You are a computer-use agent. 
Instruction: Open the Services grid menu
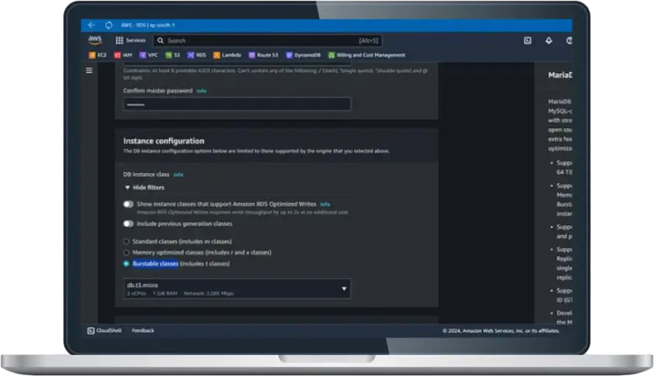[x=130, y=40]
